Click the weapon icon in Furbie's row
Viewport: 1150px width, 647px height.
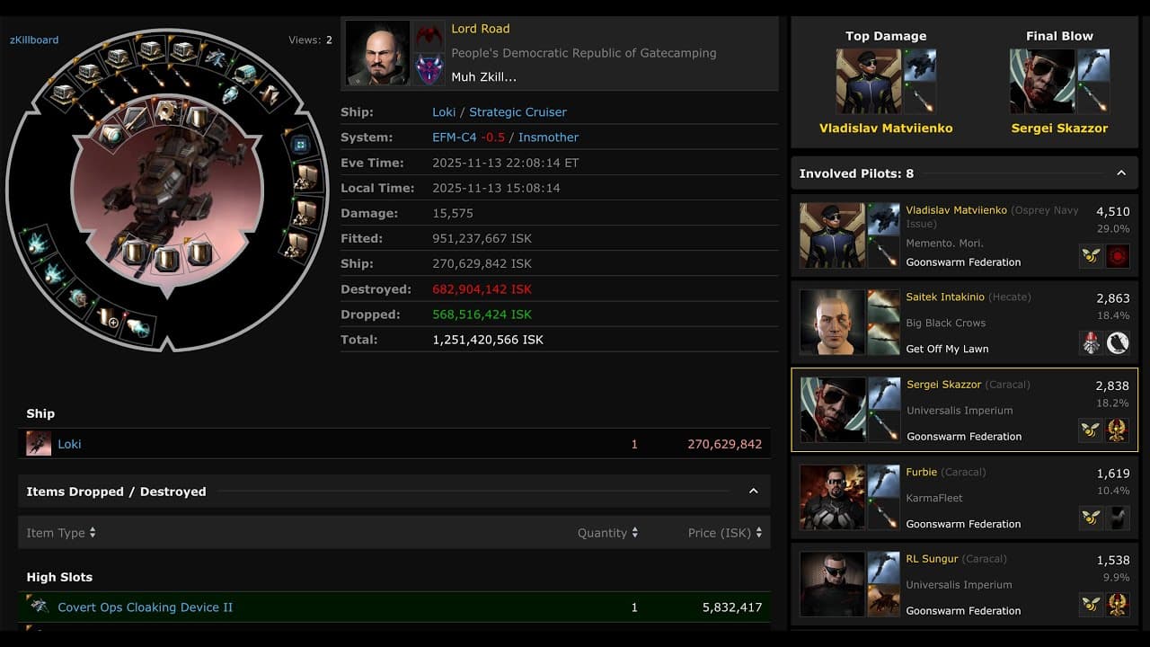click(884, 514)
